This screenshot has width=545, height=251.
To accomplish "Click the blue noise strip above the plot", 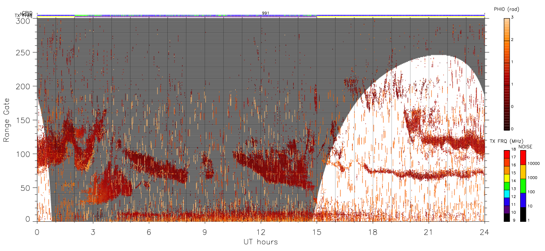I will (x=261, y=15).
